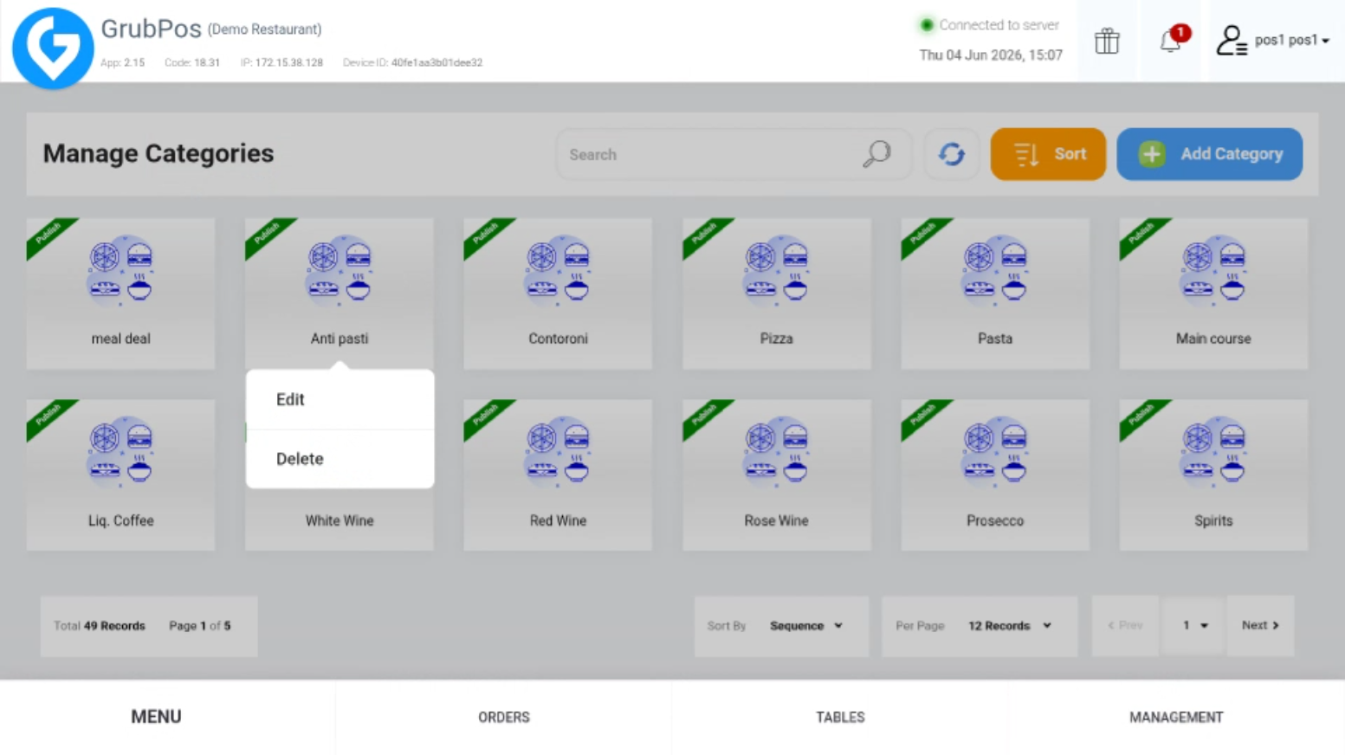The height and width of the screenshot is (755, 1345).
Task: Click the Page 1 of 5 text
Action: click(x=200, y=626)
